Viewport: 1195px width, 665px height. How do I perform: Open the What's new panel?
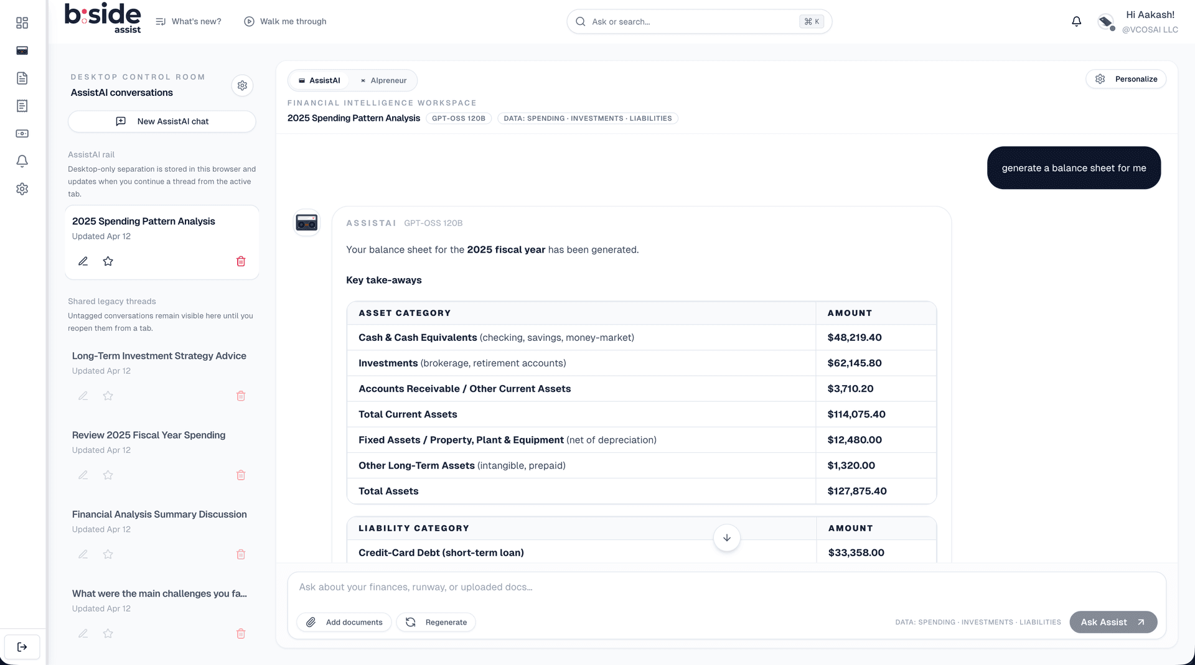click(189, 22)
